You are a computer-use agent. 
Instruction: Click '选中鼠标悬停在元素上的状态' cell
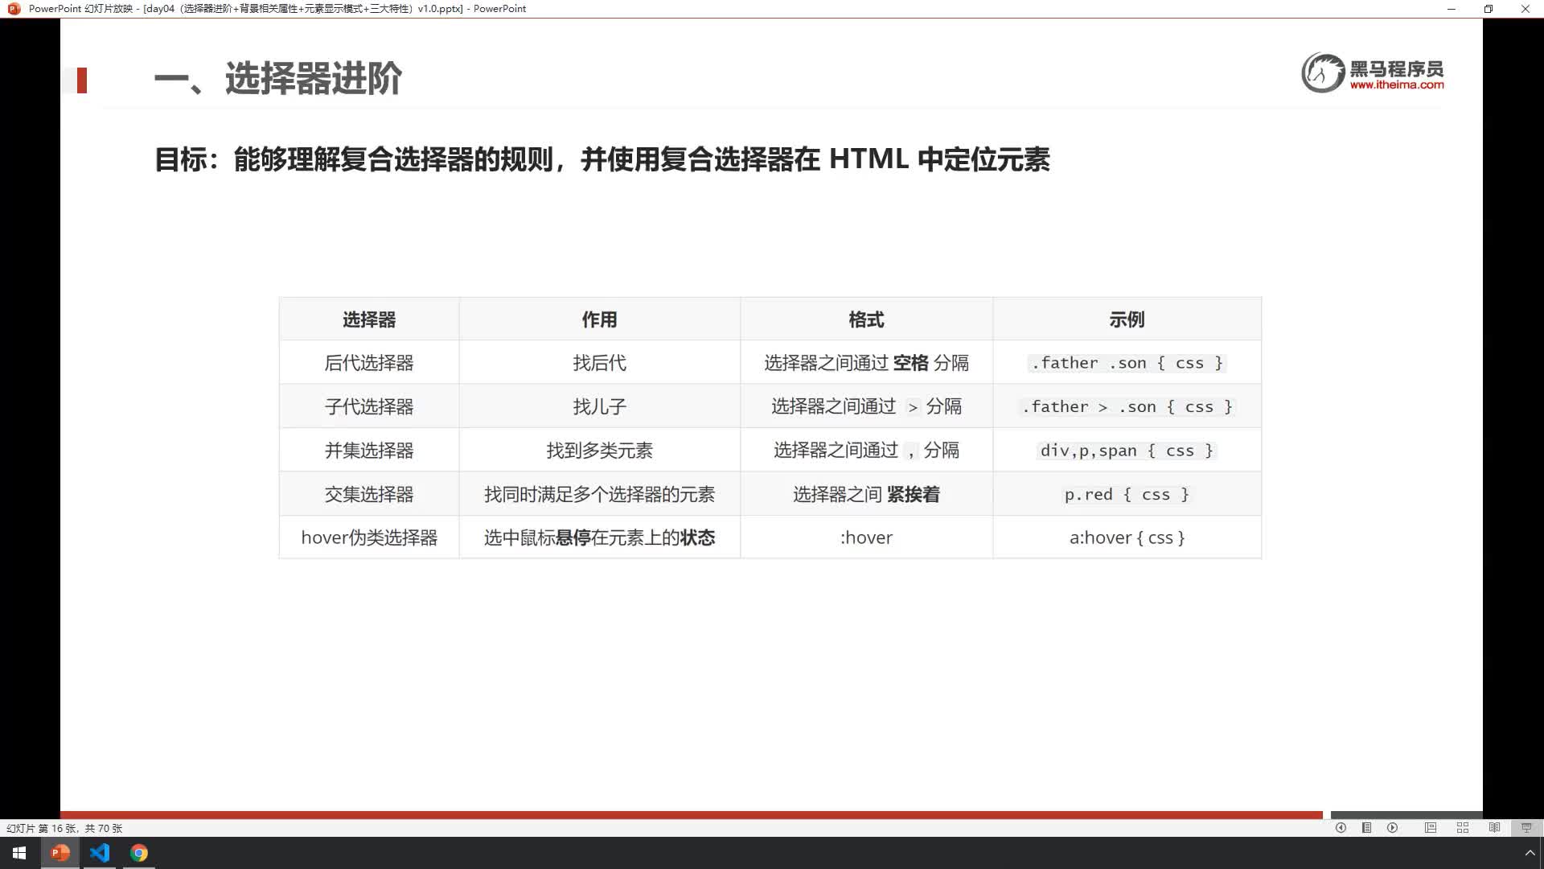pos(599,537)
